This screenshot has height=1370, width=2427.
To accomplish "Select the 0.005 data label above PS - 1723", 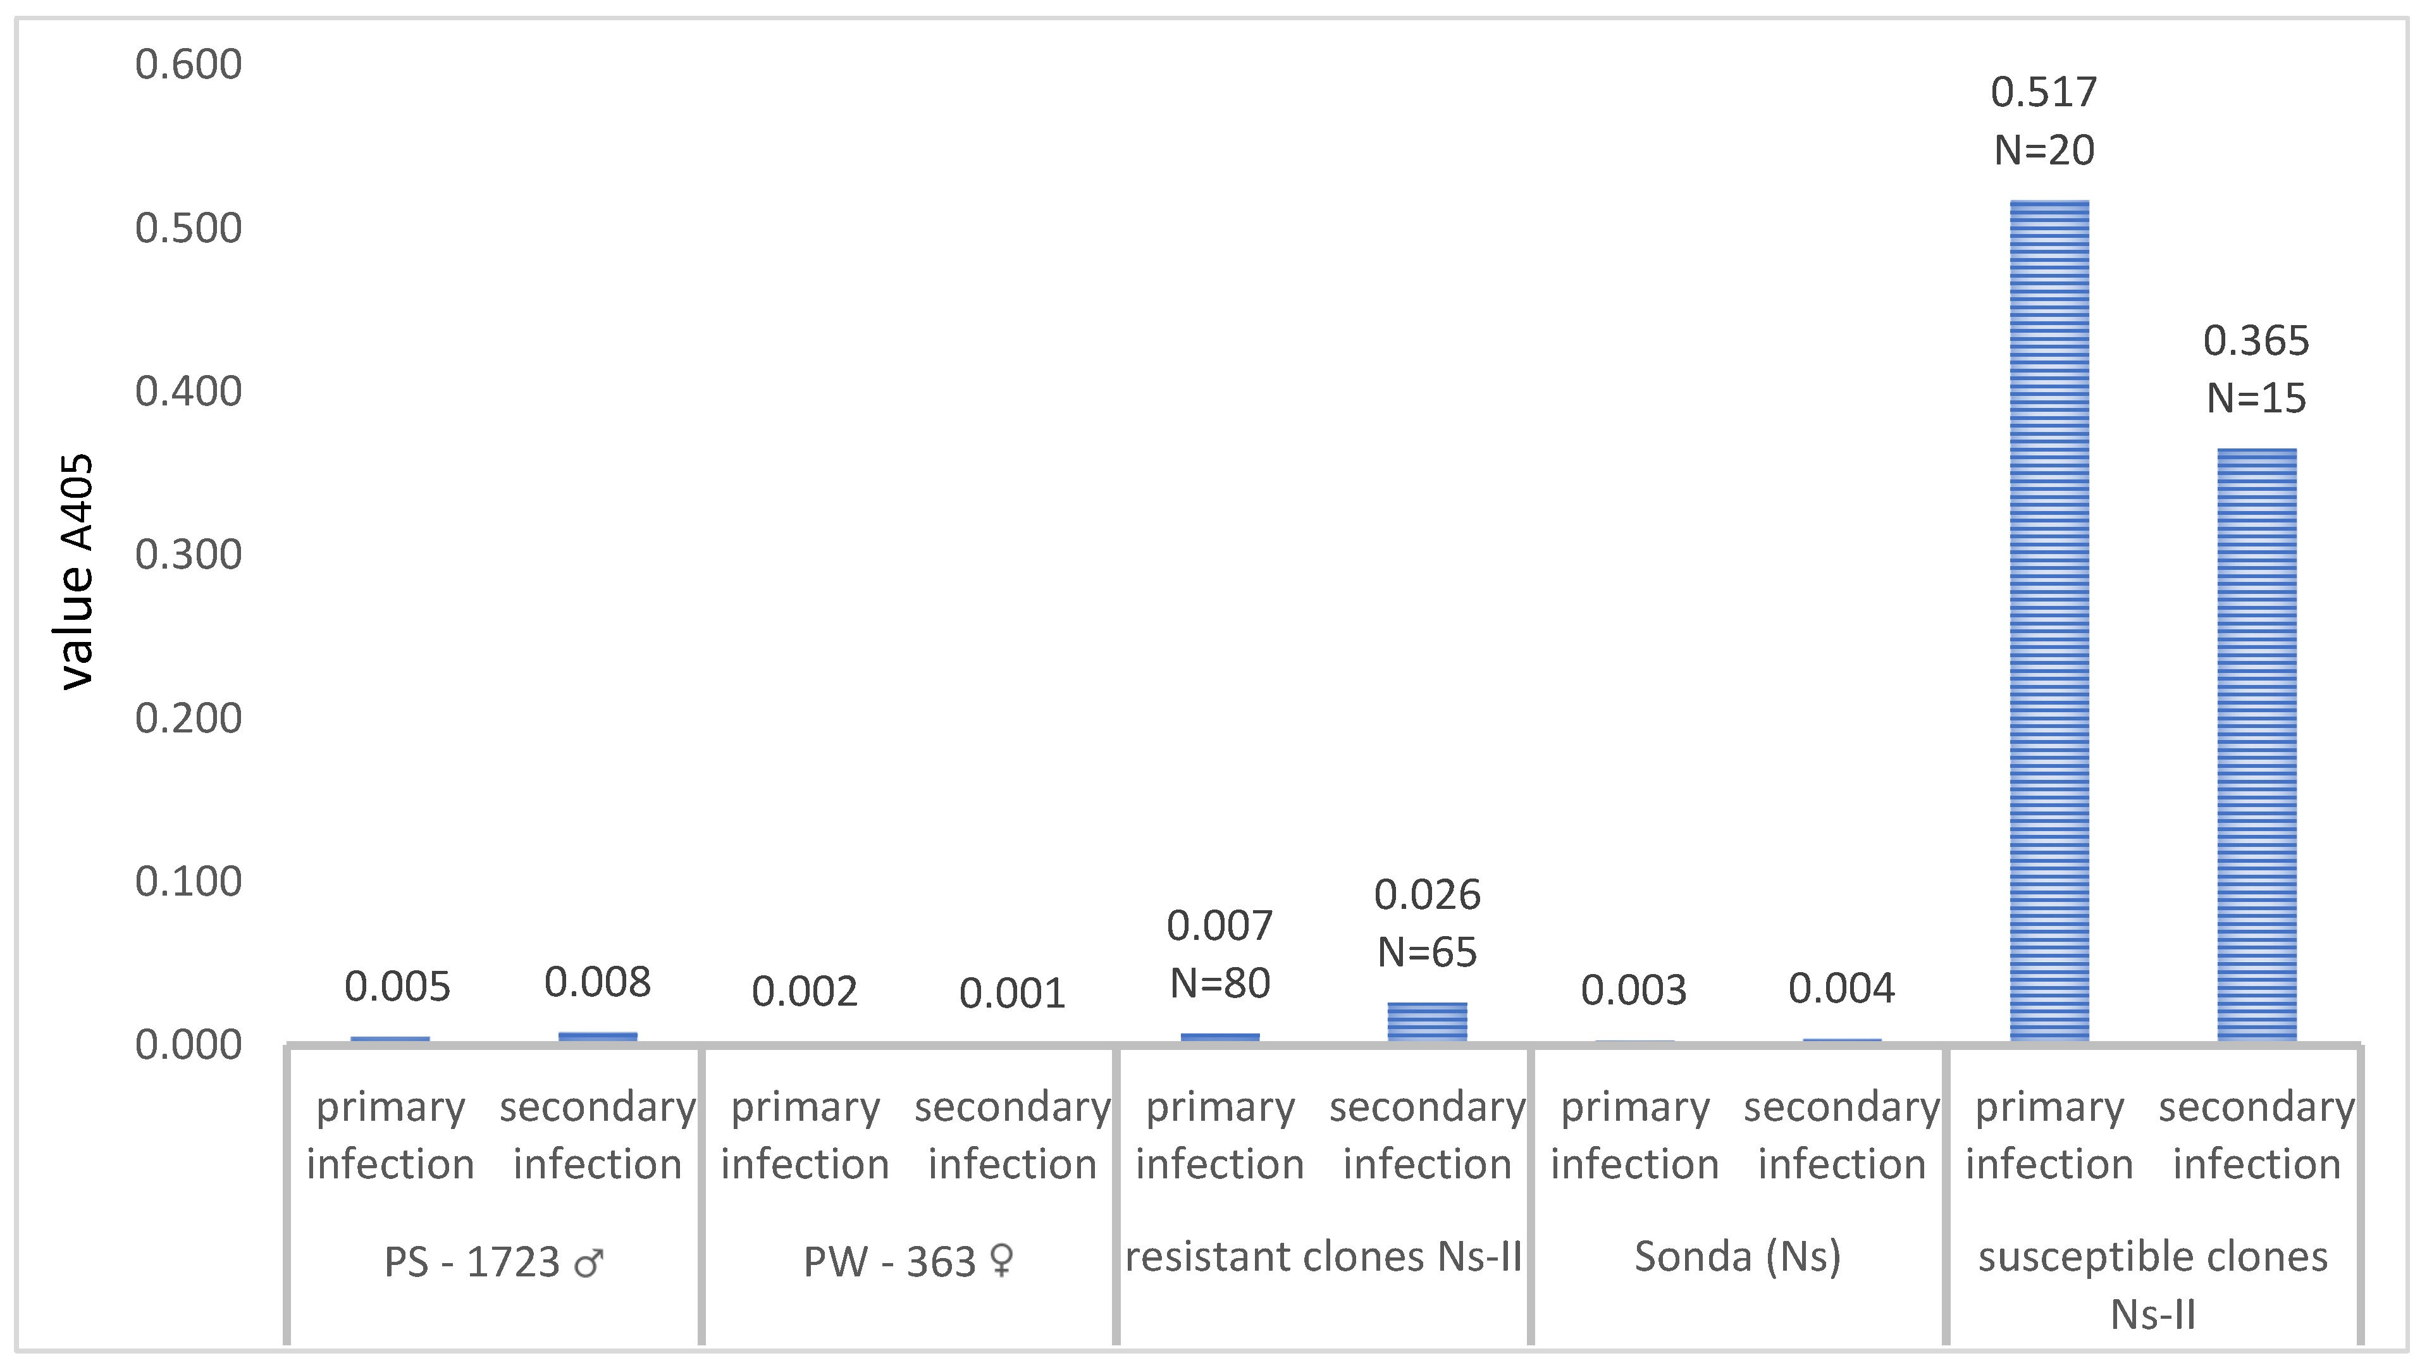I will pyautogui.click(x=398, y=987).
